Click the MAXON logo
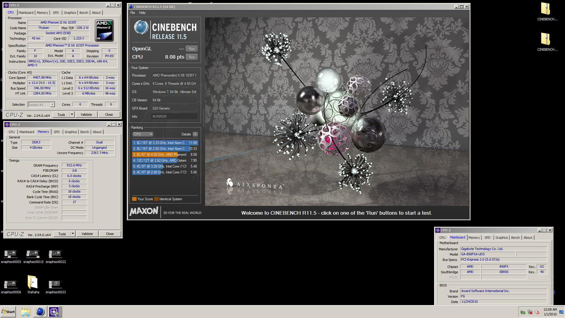The width and height of the screenshot is (565, 318). (144, 211)
